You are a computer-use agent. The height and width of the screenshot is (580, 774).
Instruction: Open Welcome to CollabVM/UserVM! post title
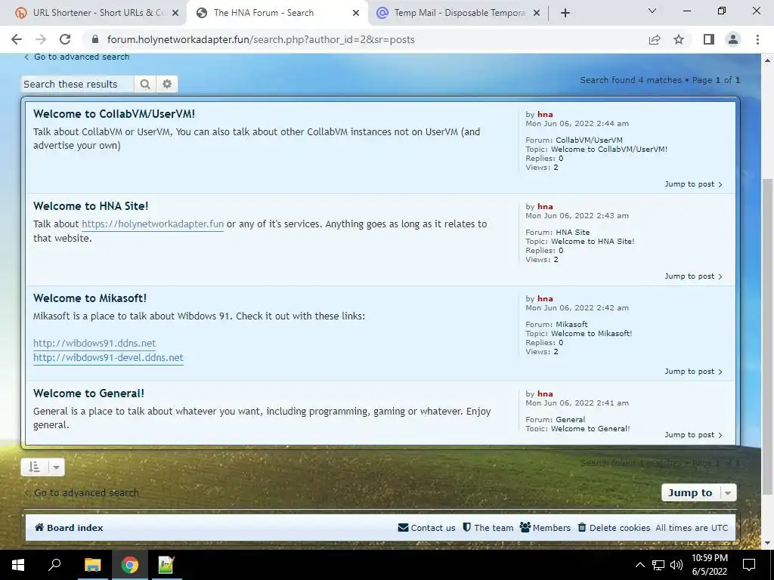pyautogui.click(x=114, y=114)
